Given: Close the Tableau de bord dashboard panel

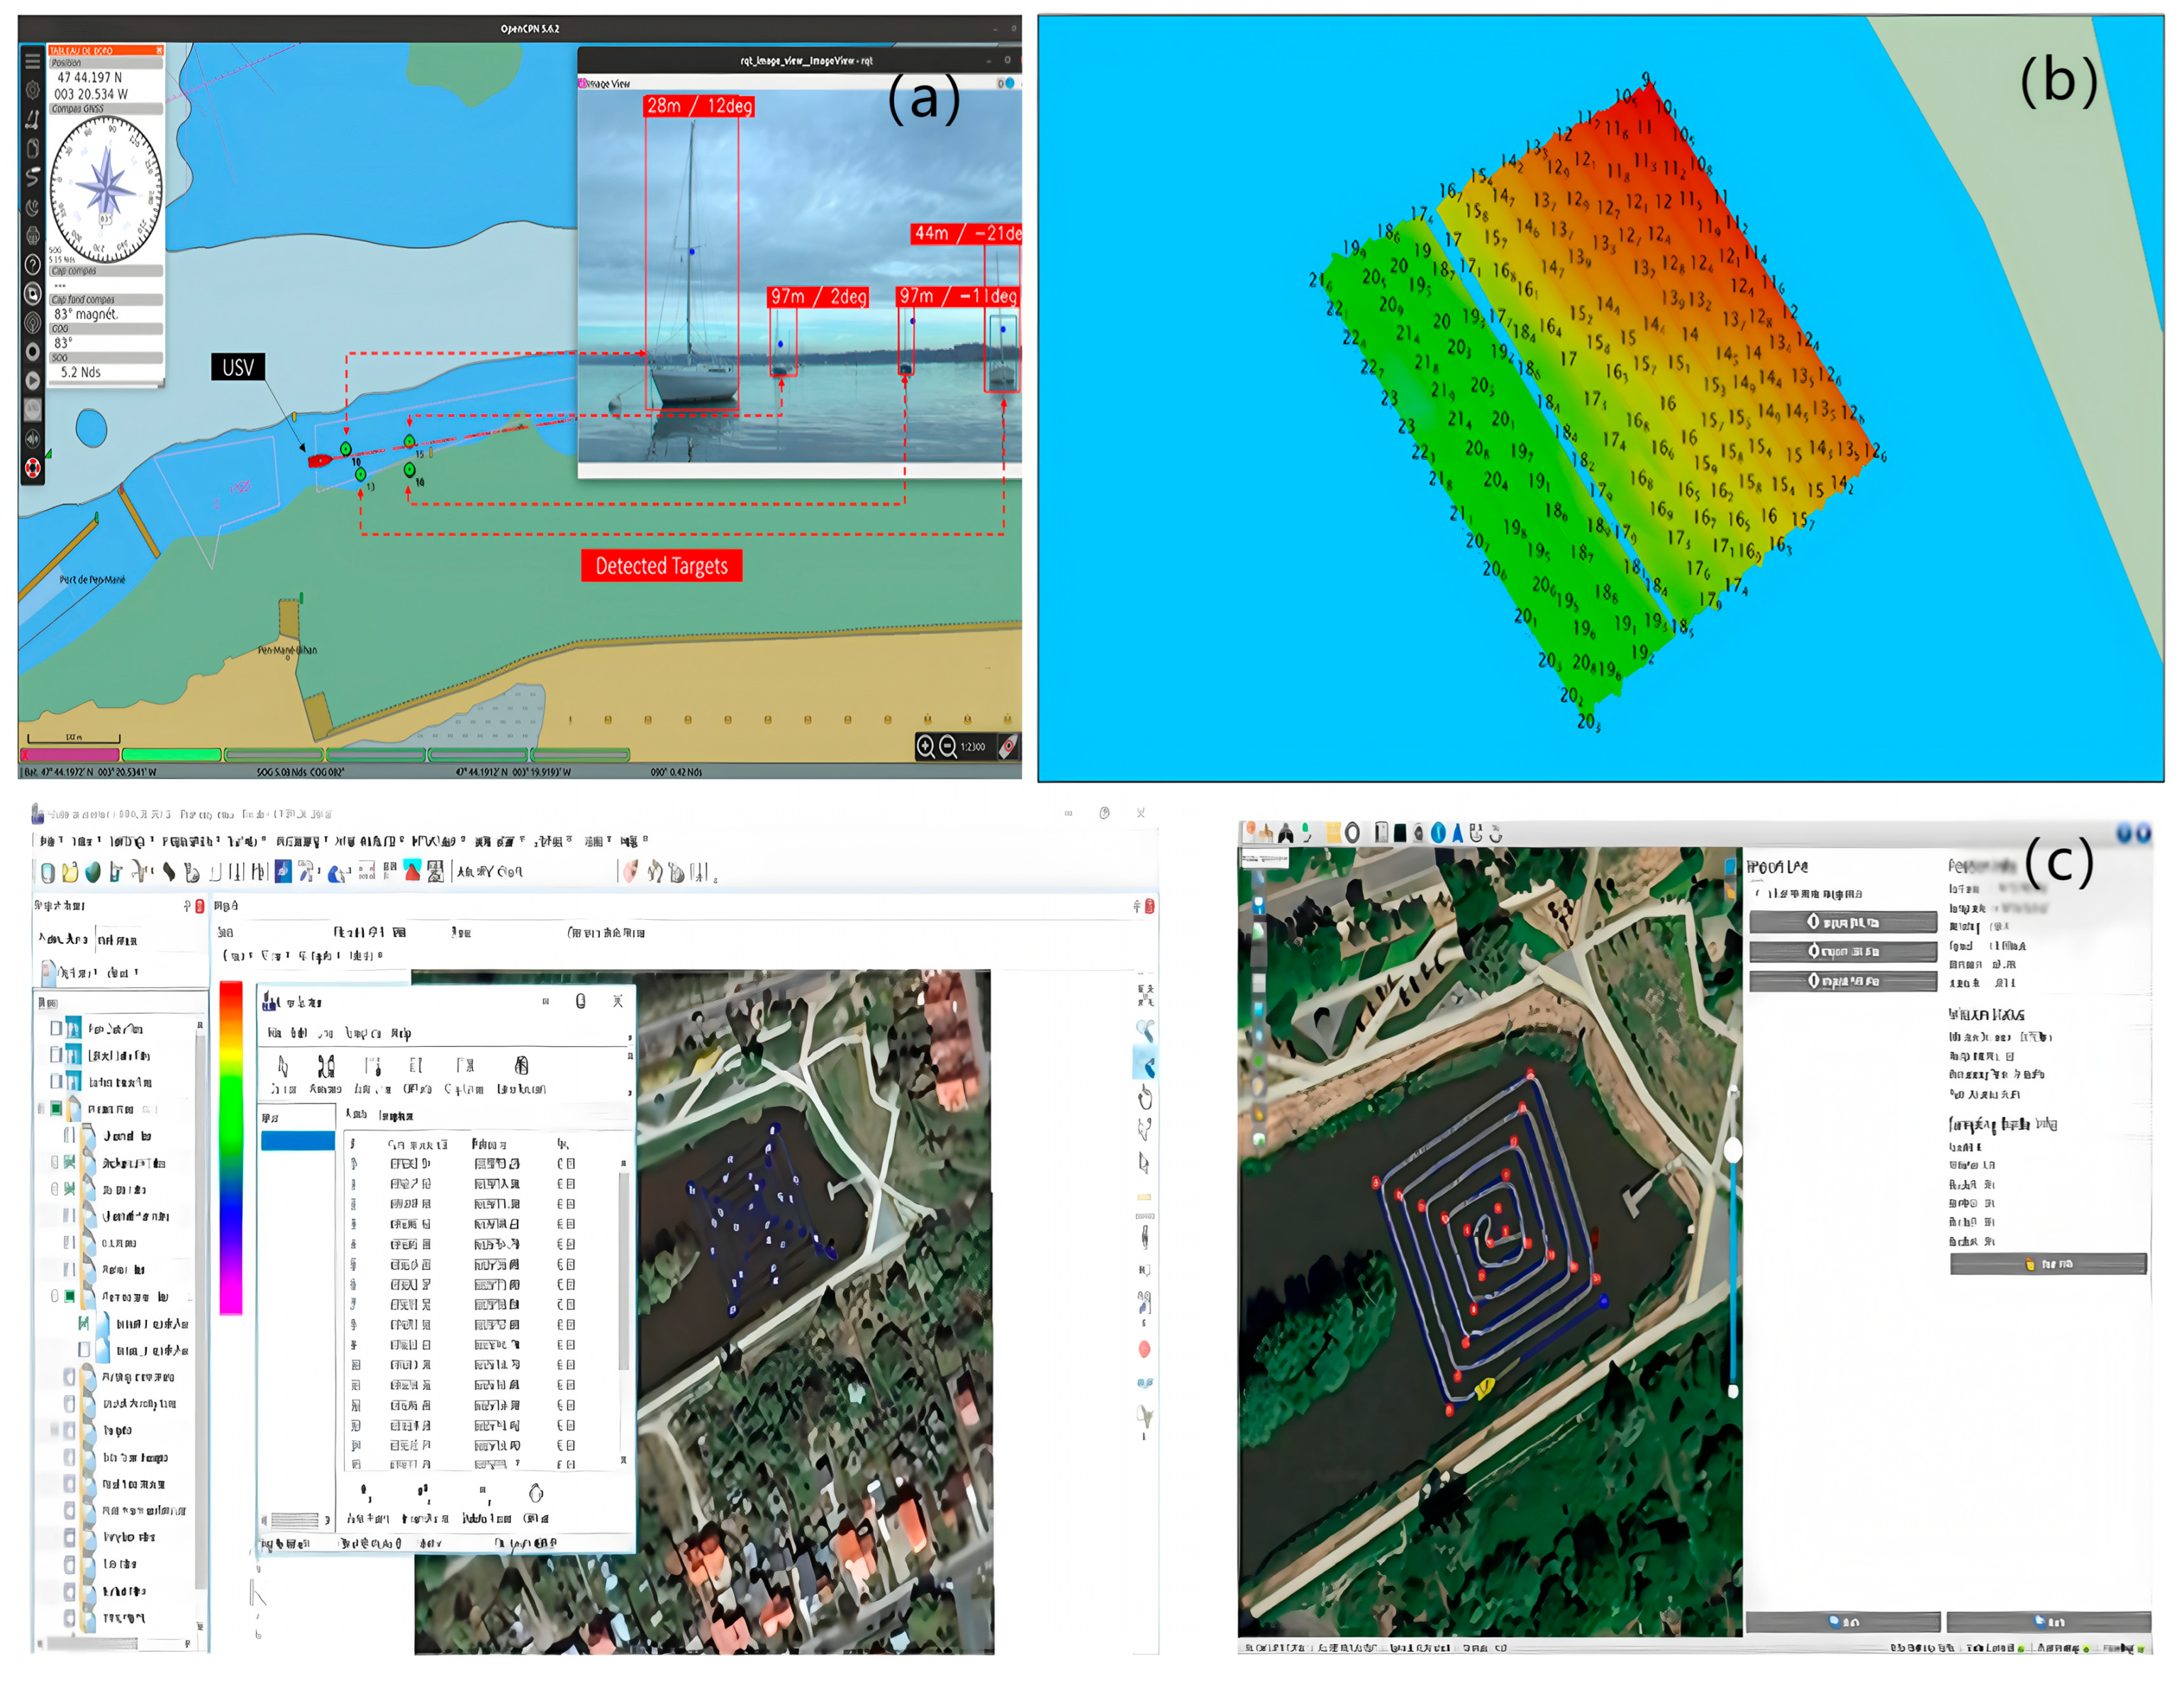Looking at the screenshot, I should tap(159, 50).
